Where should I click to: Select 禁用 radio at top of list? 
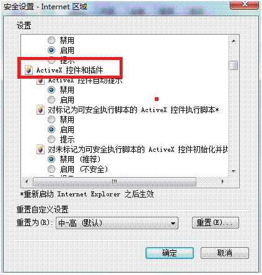pyautogui.click(x=51, y=40)
